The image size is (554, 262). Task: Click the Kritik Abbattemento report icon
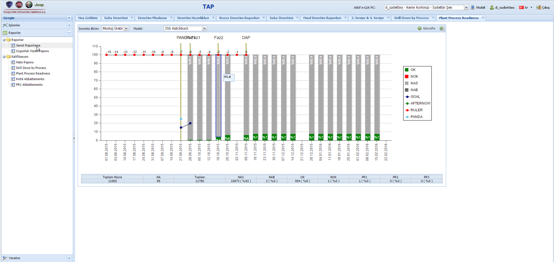click(x=13, y=79)
